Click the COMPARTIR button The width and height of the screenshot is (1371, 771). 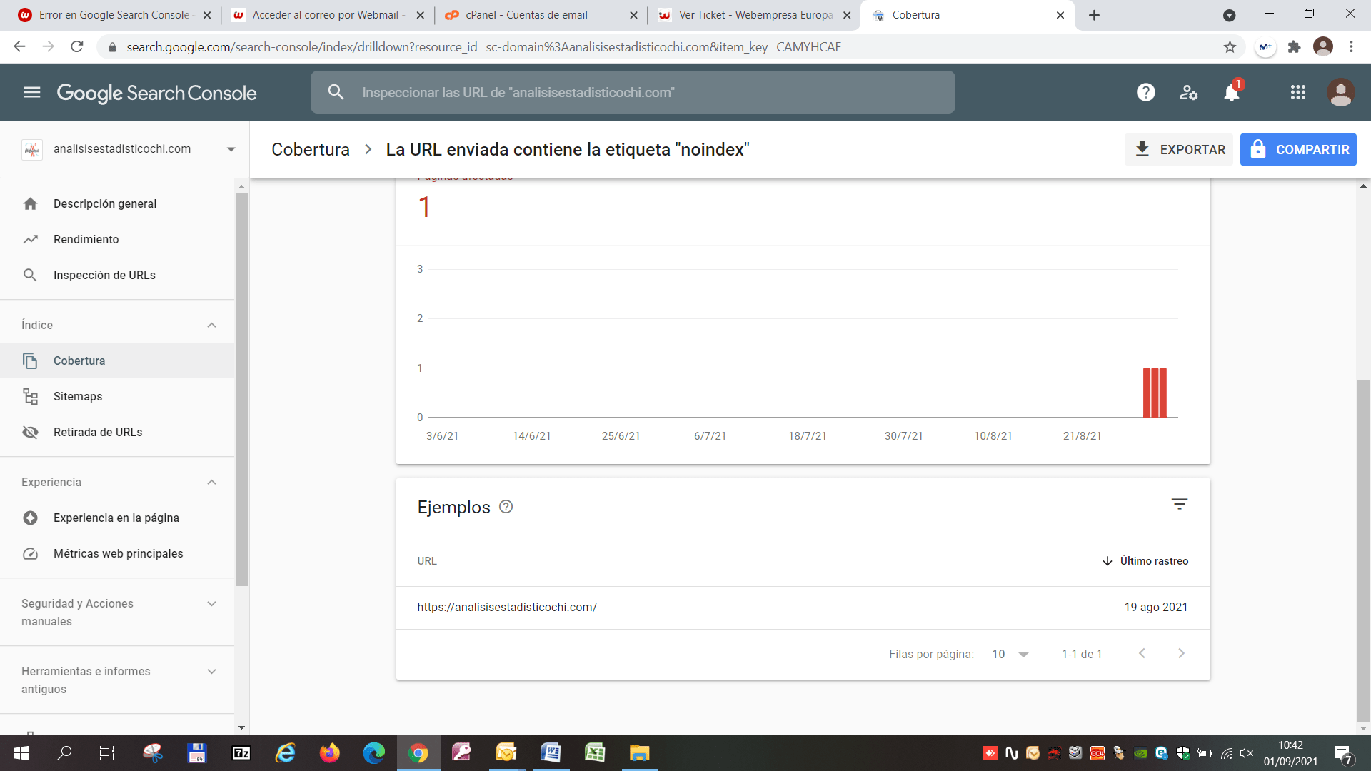pos(1298,150)
